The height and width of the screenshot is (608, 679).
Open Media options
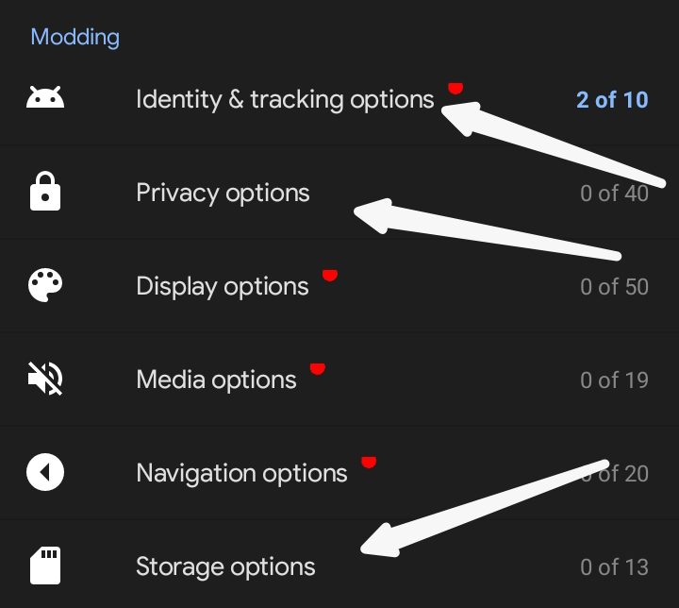(216, 380)
